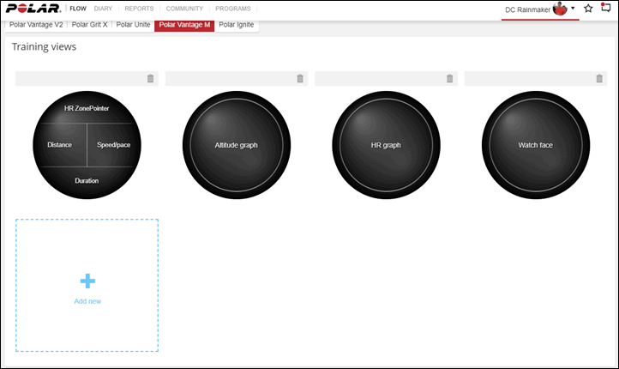The image size is (619, 369).
Task: Select the HR graph watch view
Action: tap(386, 145)
